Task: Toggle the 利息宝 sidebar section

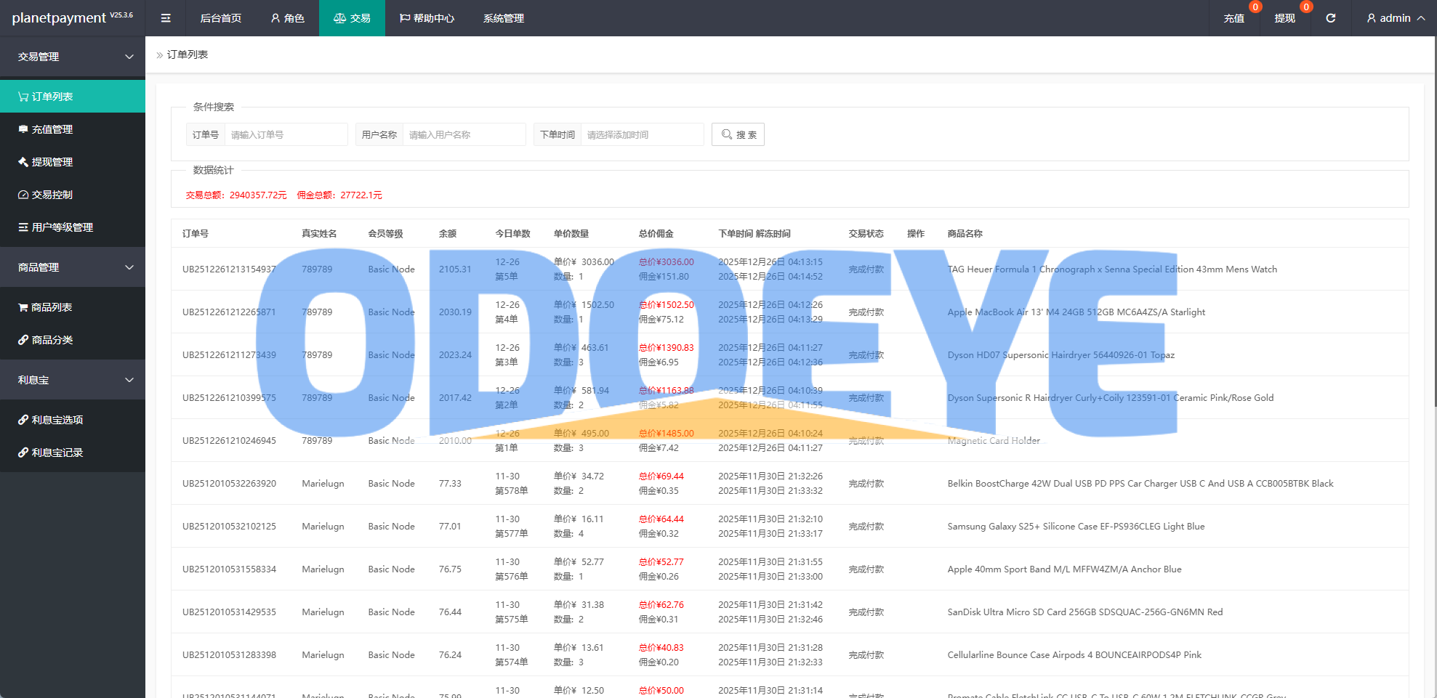Action: pos(73,380)
